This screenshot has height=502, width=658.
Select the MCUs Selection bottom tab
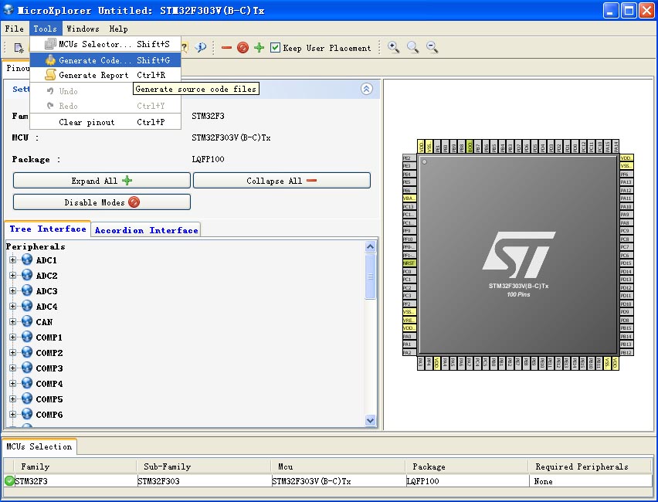click(x=39, y=446)
